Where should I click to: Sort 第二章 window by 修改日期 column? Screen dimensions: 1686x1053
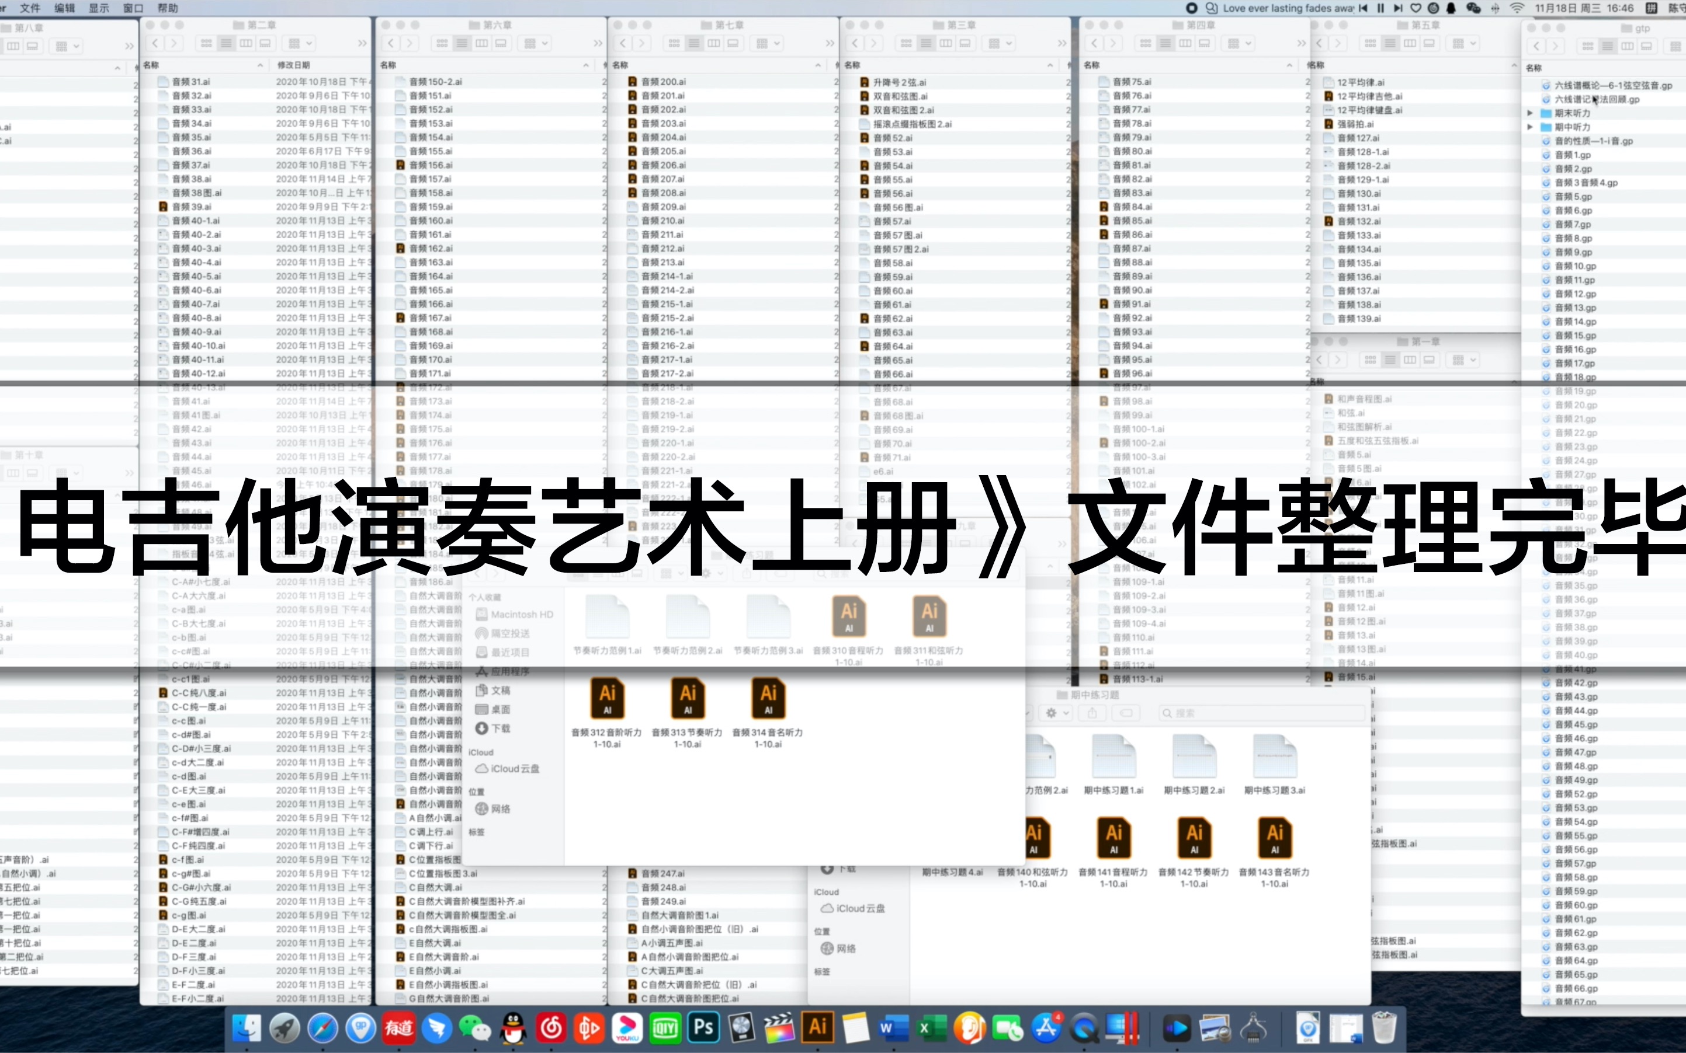[293, 65]
